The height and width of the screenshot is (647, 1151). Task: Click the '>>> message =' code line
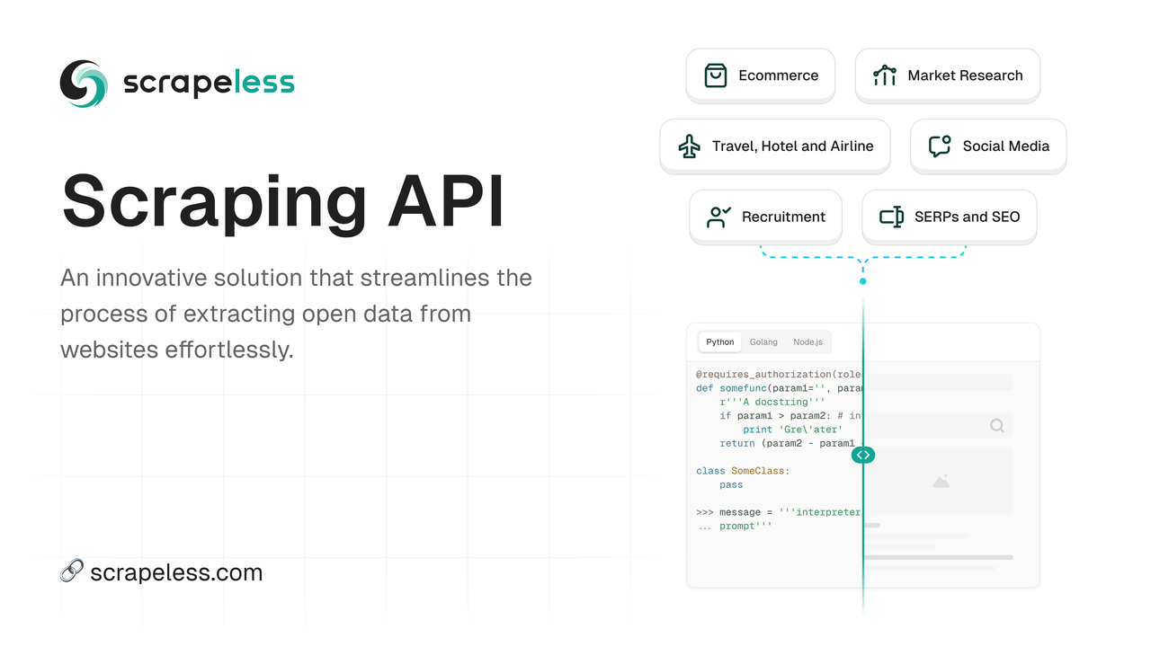[x=780, y=512]
